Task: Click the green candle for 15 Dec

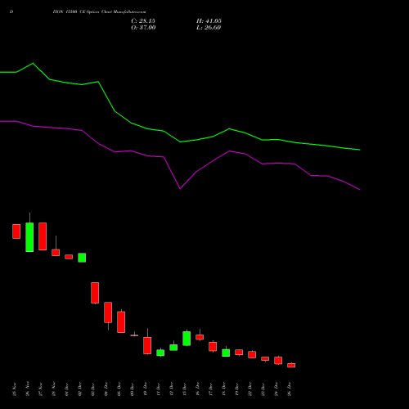Action: tap(187, 339)
